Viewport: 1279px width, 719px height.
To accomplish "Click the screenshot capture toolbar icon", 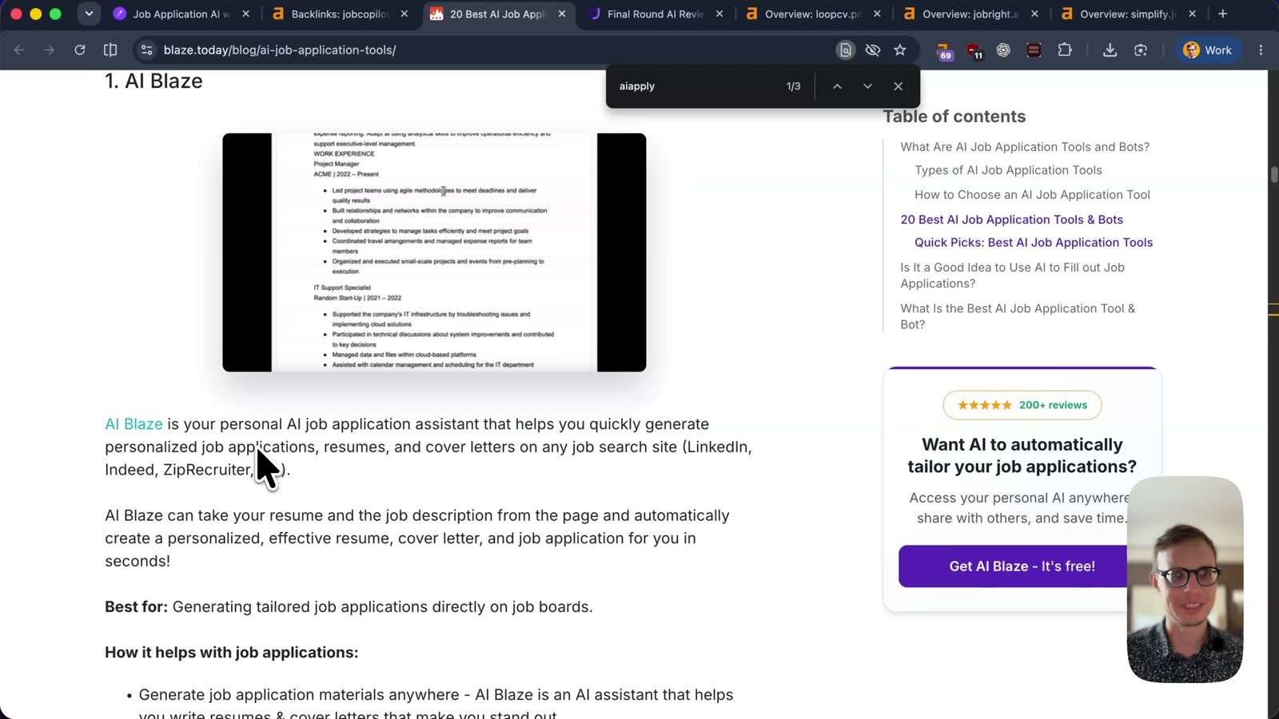I will pos(1141,50).
